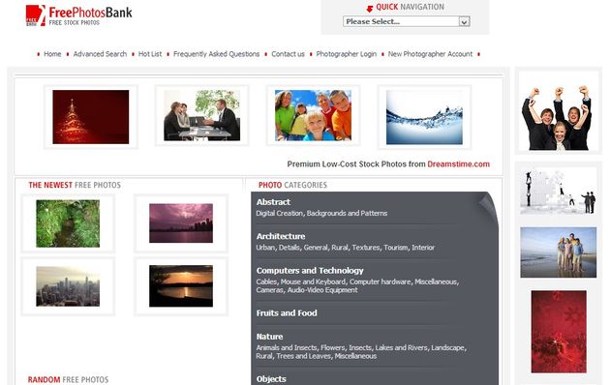The image size is (610, 385).
Task: Open the green foliage newest photo
Action: coord(68,223)
